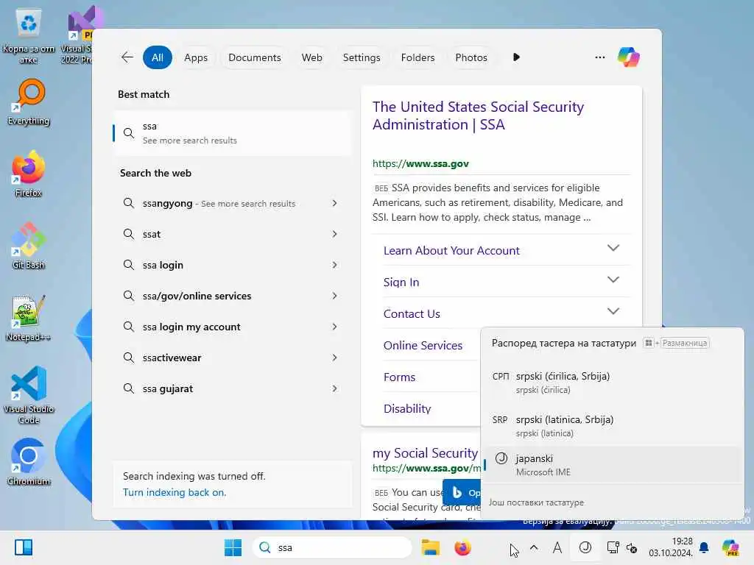Open Још поставки тастатуре settings

[x=536, y=502]
